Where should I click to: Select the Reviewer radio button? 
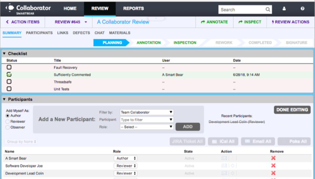(8, 122)
